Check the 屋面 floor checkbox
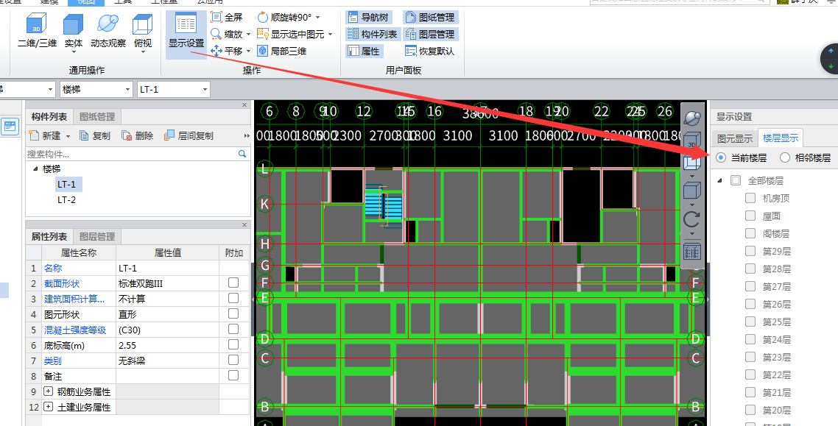 (750, 216)
